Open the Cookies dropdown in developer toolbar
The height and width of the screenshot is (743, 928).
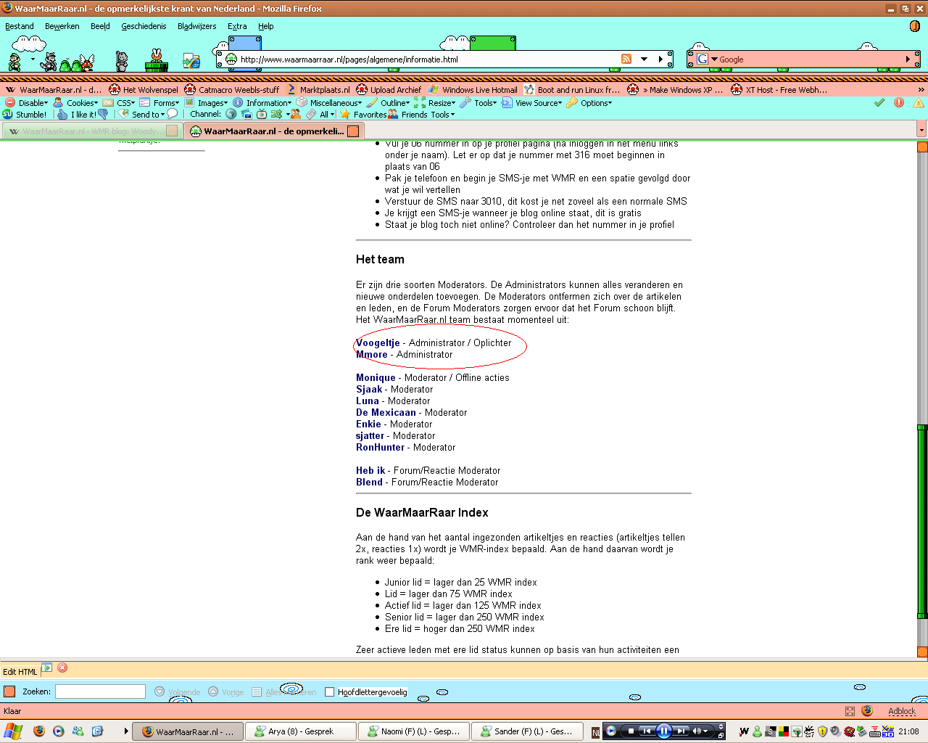click(81, 103)
